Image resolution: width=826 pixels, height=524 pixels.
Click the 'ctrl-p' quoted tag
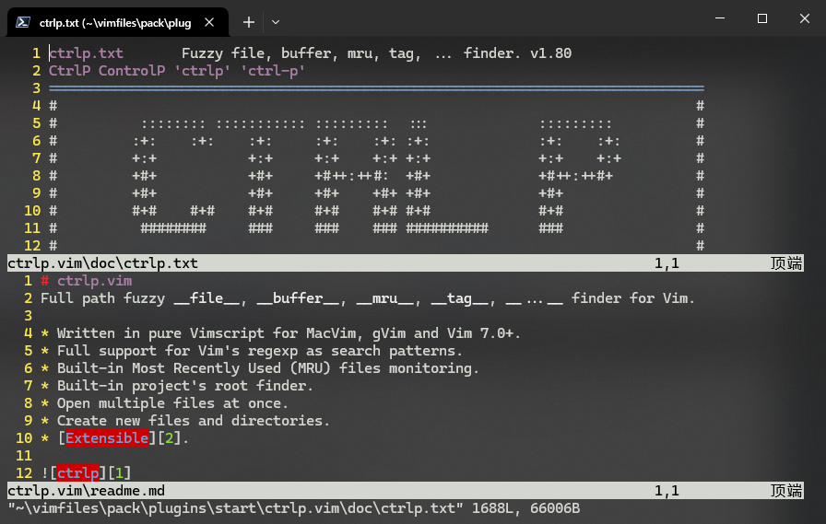pyautogui.click(x=273, y=71)
